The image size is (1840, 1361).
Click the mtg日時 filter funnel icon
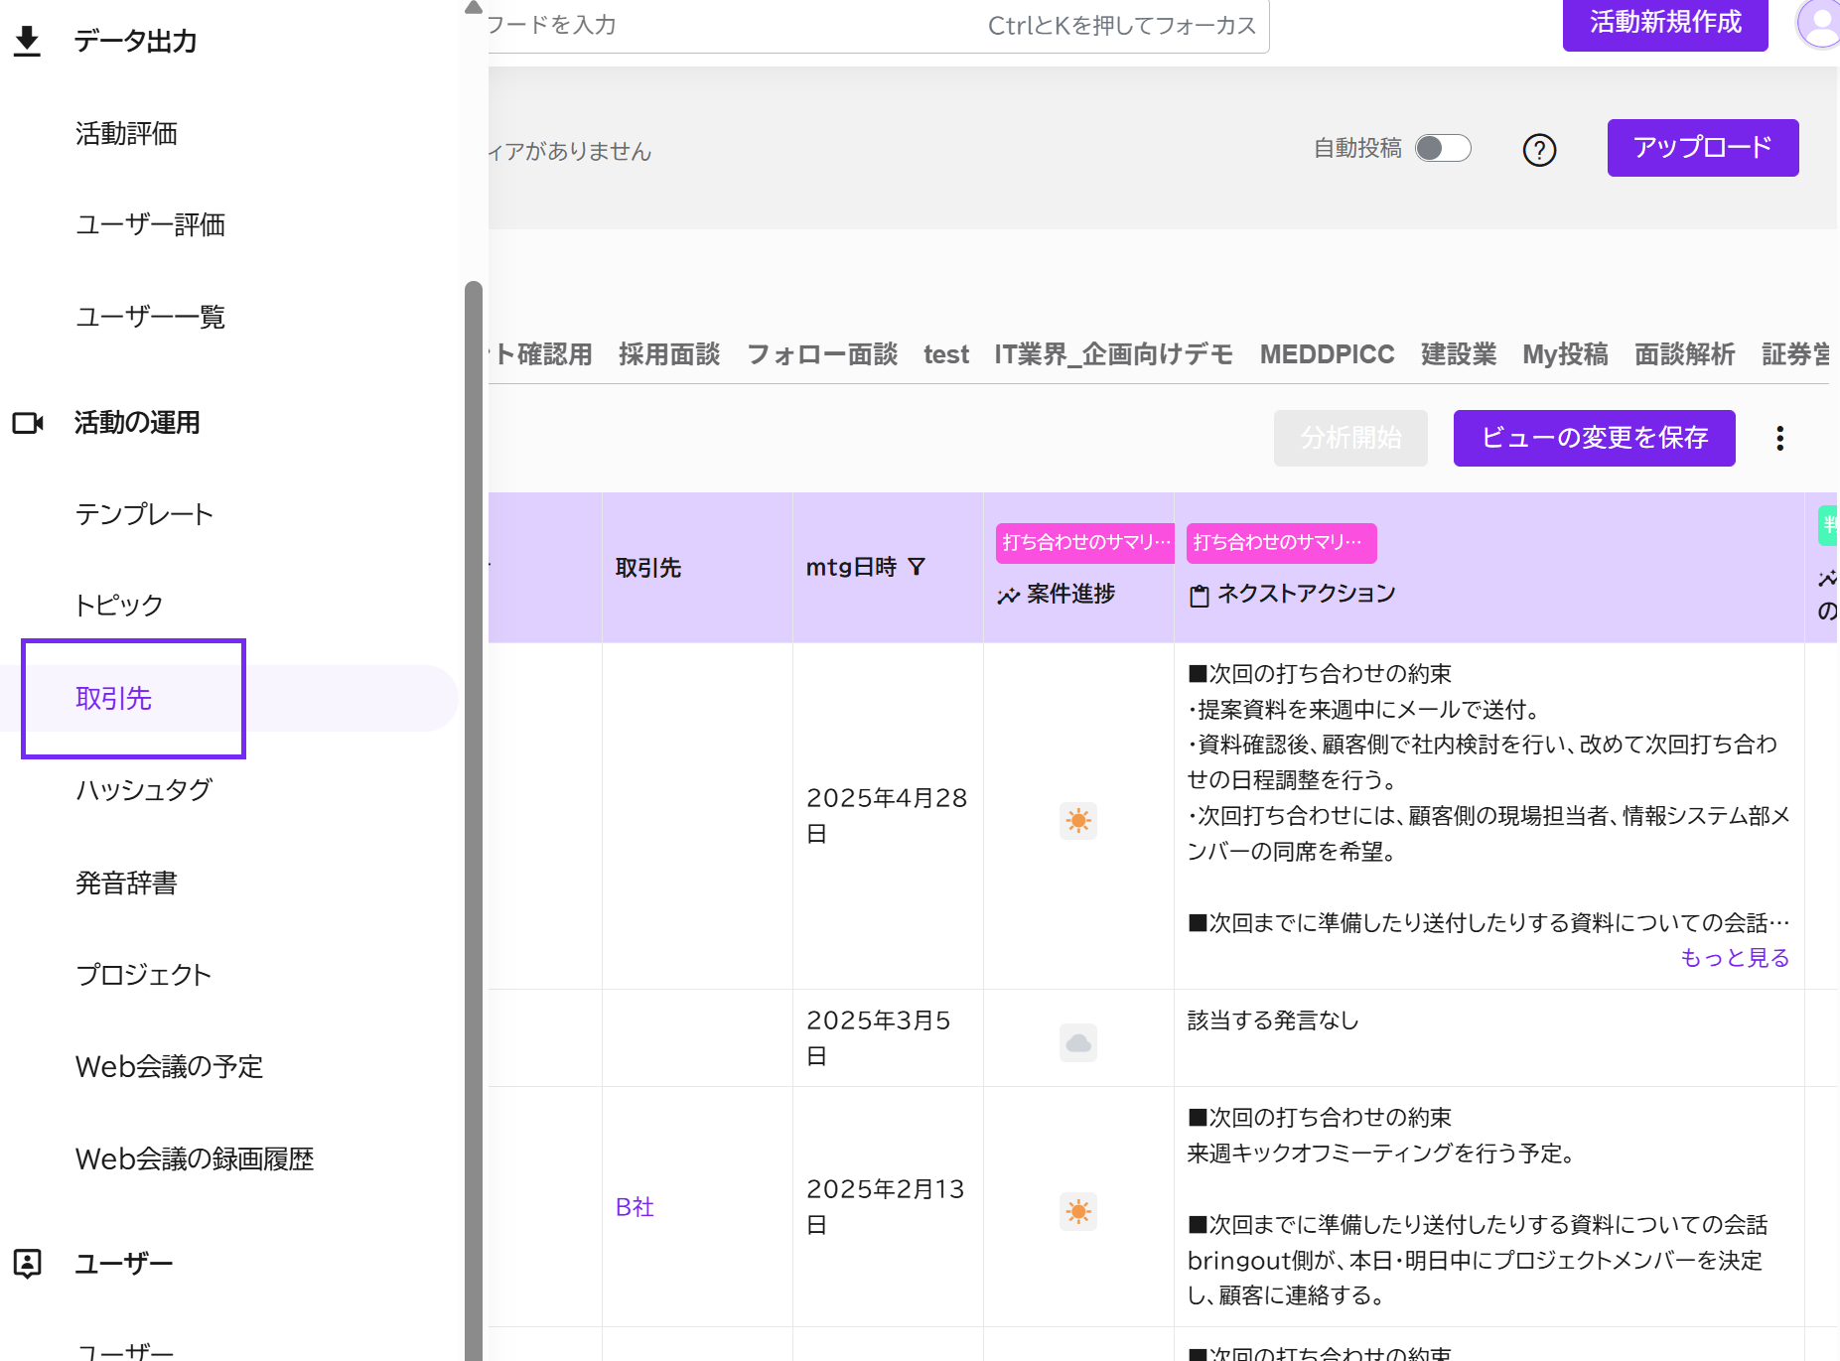pyautogui.click(x=917, y=567)
